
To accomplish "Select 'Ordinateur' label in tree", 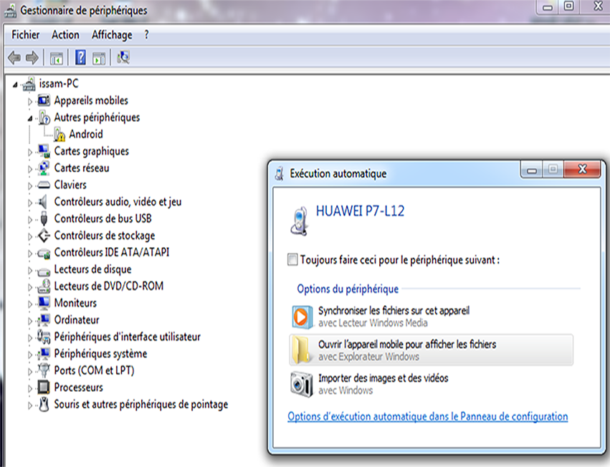I will tap(77, 320).
